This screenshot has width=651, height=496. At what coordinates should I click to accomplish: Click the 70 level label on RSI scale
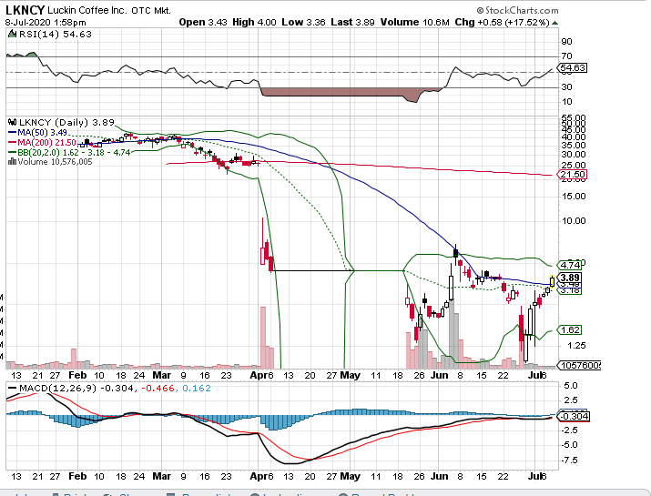click(566, 56)
